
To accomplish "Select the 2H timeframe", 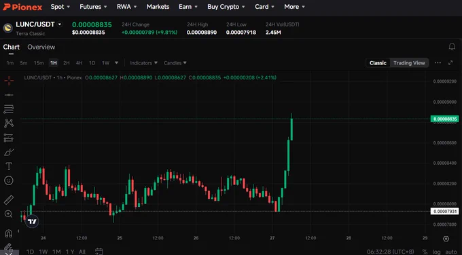I will [67, 63].
